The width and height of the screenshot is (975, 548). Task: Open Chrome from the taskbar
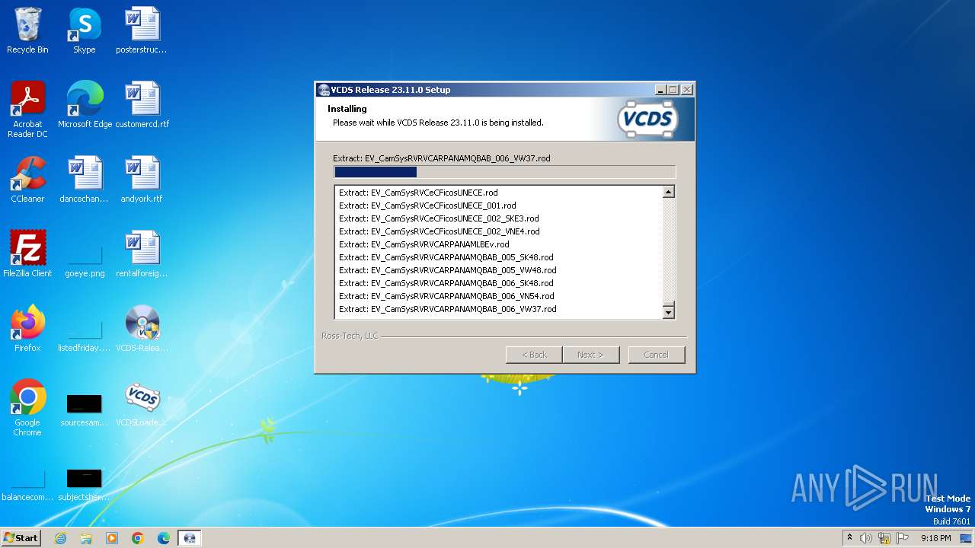138,538
